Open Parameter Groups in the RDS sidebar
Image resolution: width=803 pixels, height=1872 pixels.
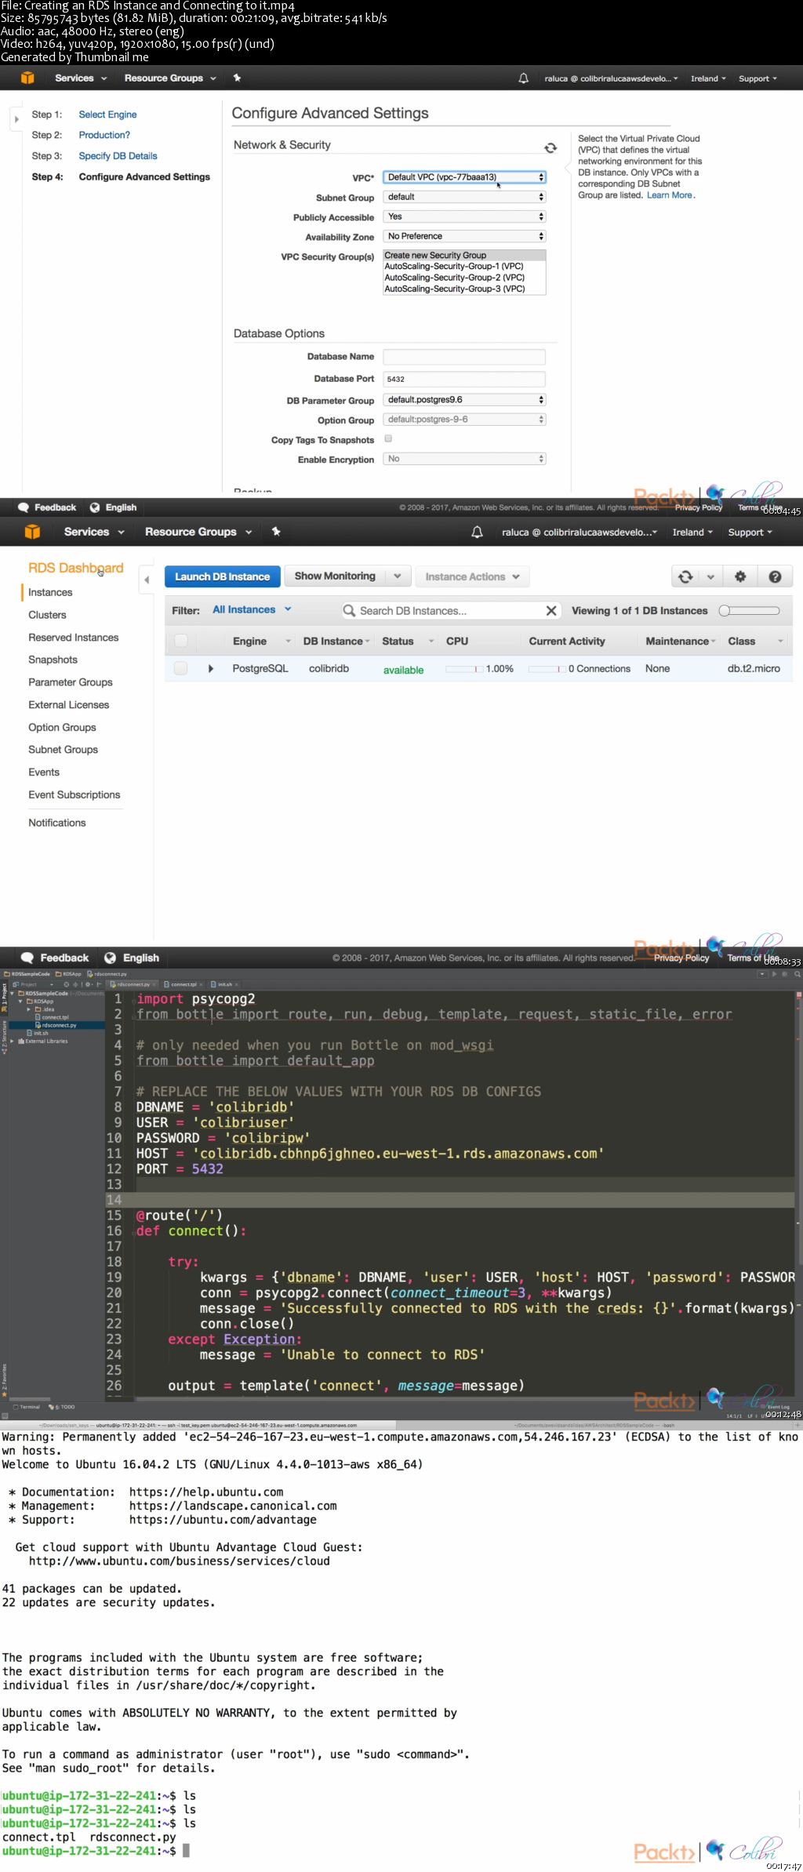coord(71,682)
